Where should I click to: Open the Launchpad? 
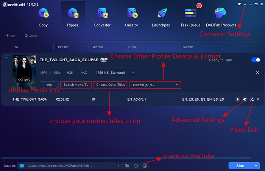tap(161, 17)
